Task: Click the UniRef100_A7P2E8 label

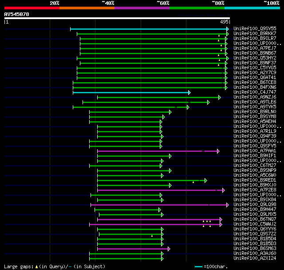Action: (x=255, y=190)
